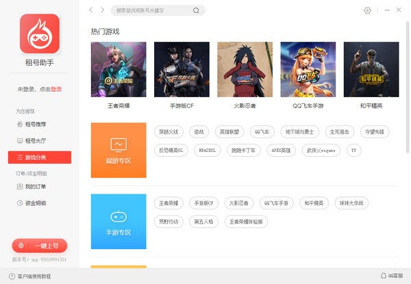The image size is (411, 284).
Task: Select QQ飞车手游 tag in 手游专区
Action: point(276,203)
